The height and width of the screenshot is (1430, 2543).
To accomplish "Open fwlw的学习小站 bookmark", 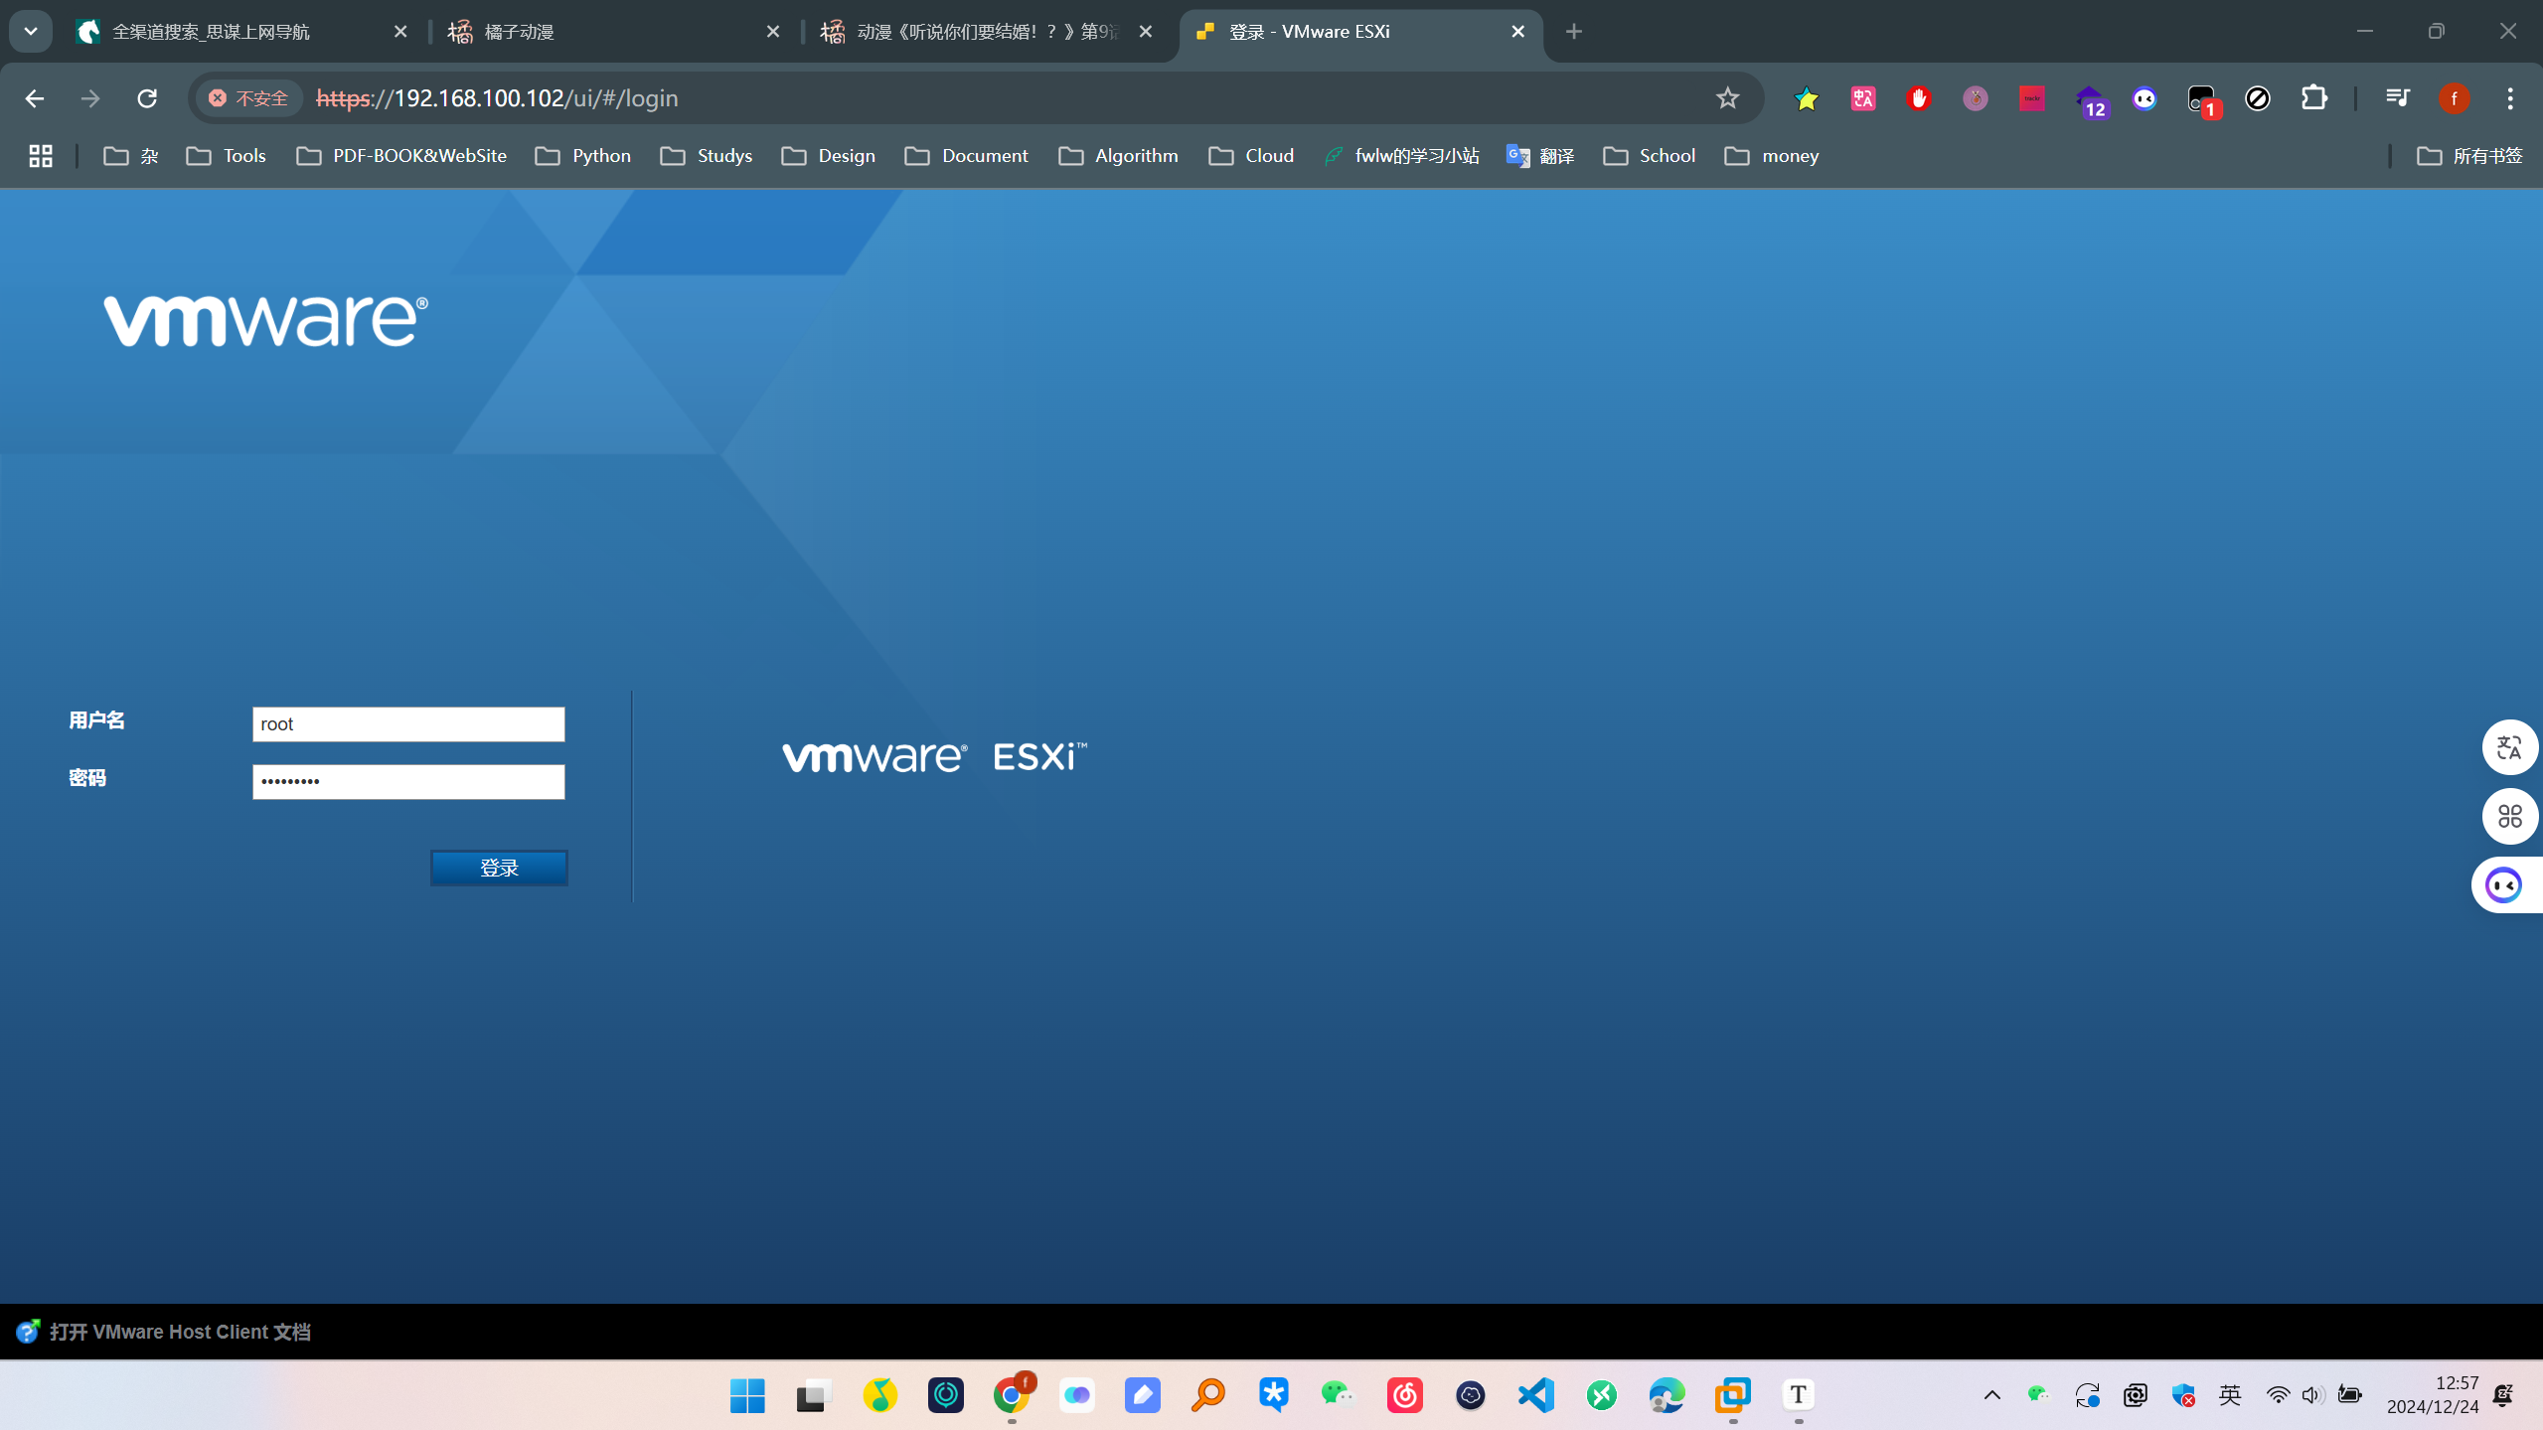I will [1402, 156].
